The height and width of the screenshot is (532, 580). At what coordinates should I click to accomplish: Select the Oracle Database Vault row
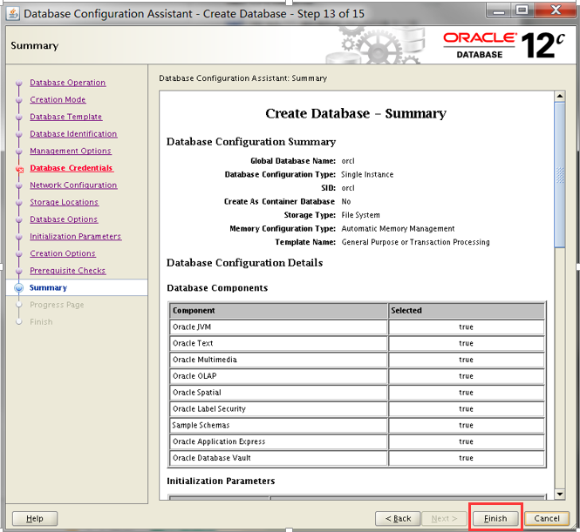coord(357,458)
